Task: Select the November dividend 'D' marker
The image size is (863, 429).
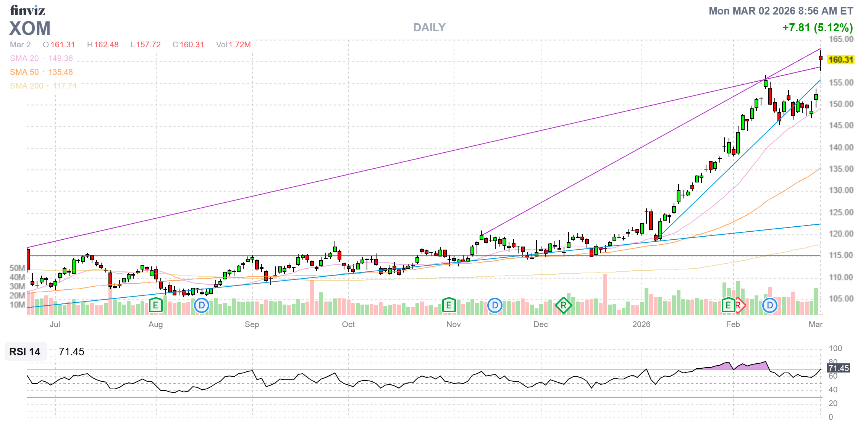Action: [495, 305]
